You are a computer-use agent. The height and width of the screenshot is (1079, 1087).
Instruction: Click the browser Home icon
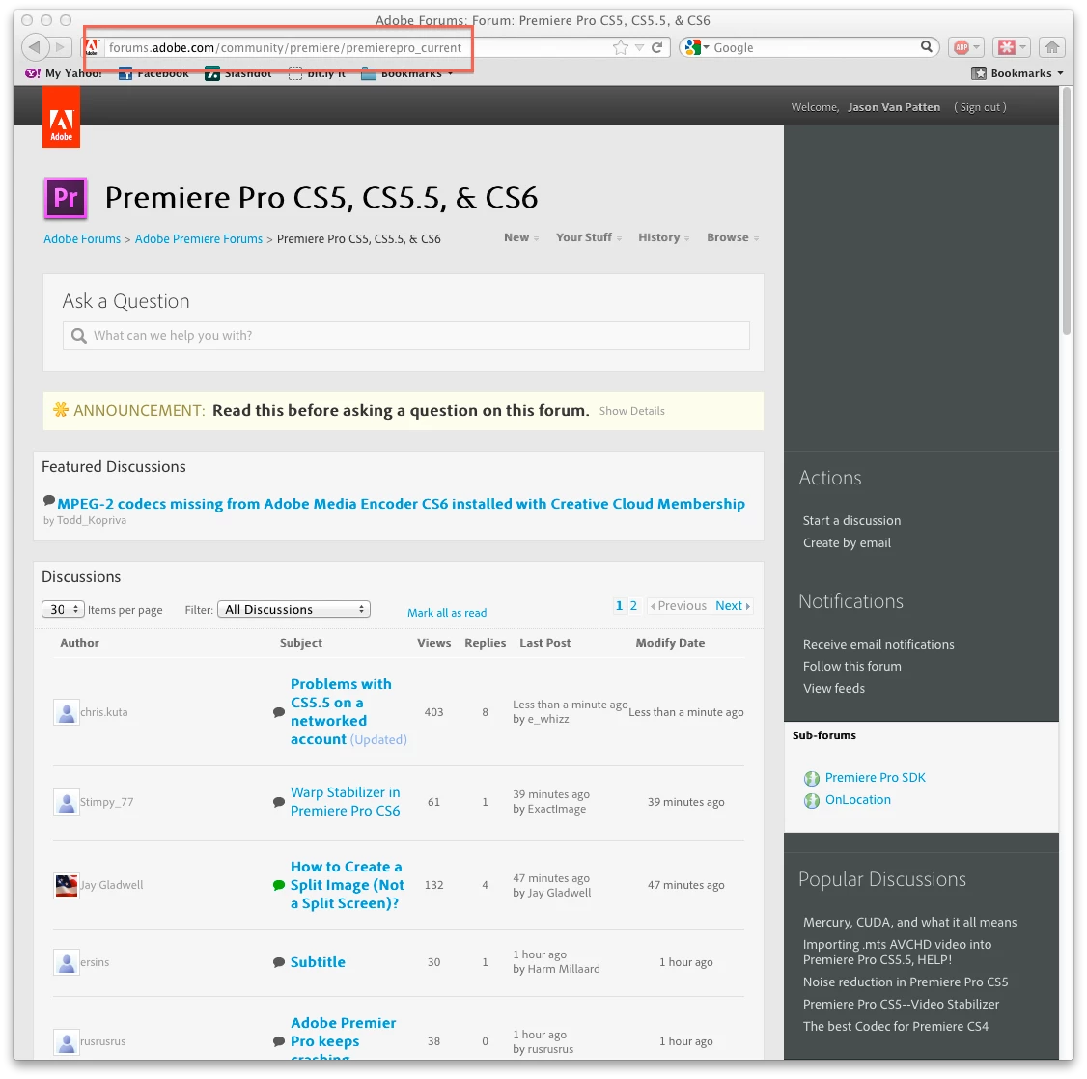click(x=1051, y=48)
